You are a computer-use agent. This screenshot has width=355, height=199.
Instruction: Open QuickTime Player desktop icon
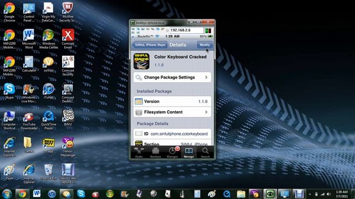click(48, 120)
